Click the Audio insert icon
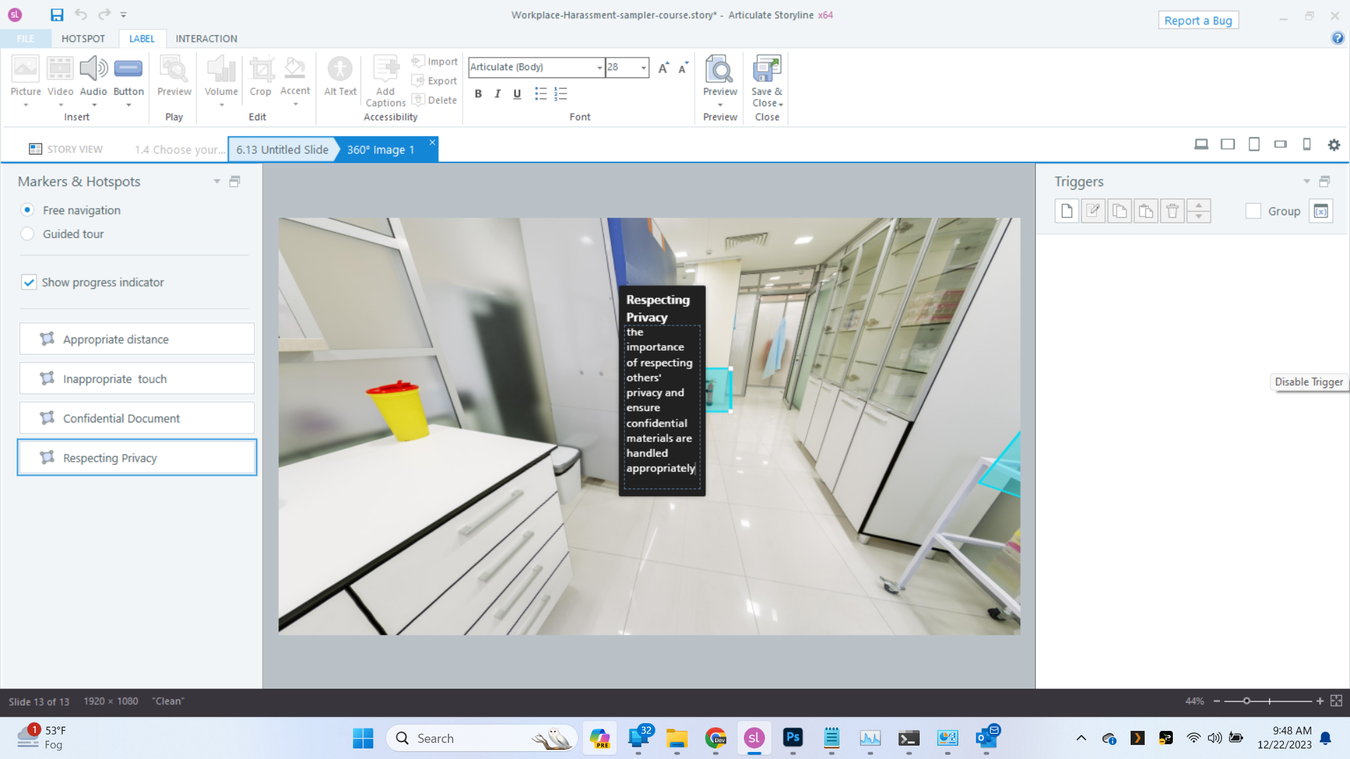Screen dimensions: 1350x759 coord(93,69)
